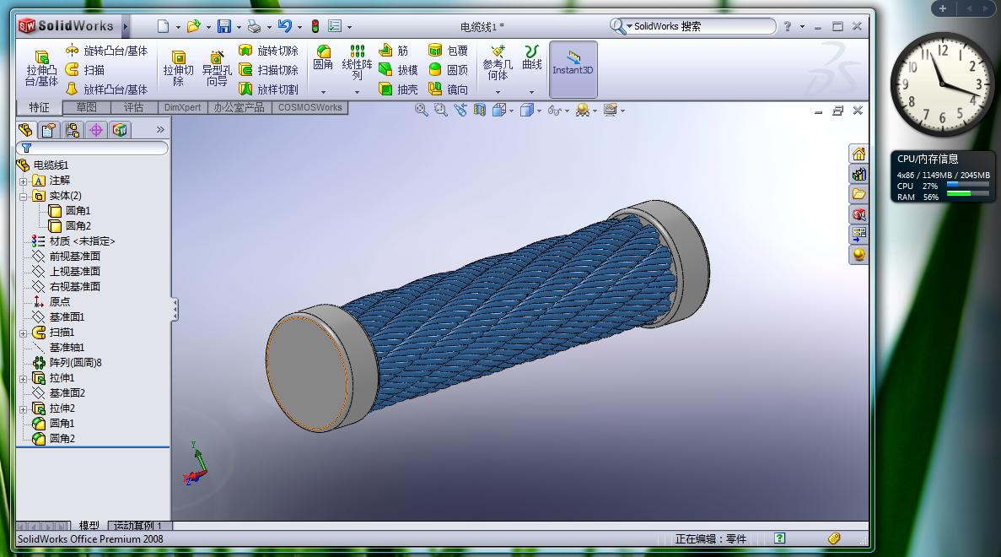Choose the 放样切割 lofted cut tool
The image size is (1001, 557).
click(268, 89)
